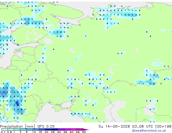Image resolution: width=172 pixels, height=133 pixels.
Task: Click the '03..06 UTC' time text
Action: point(142,126)
